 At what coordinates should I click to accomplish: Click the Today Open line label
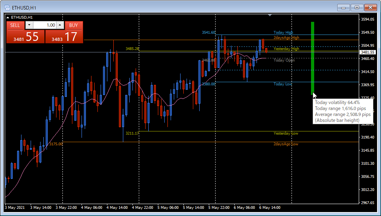pyautogui.click(x=284, y=60)
